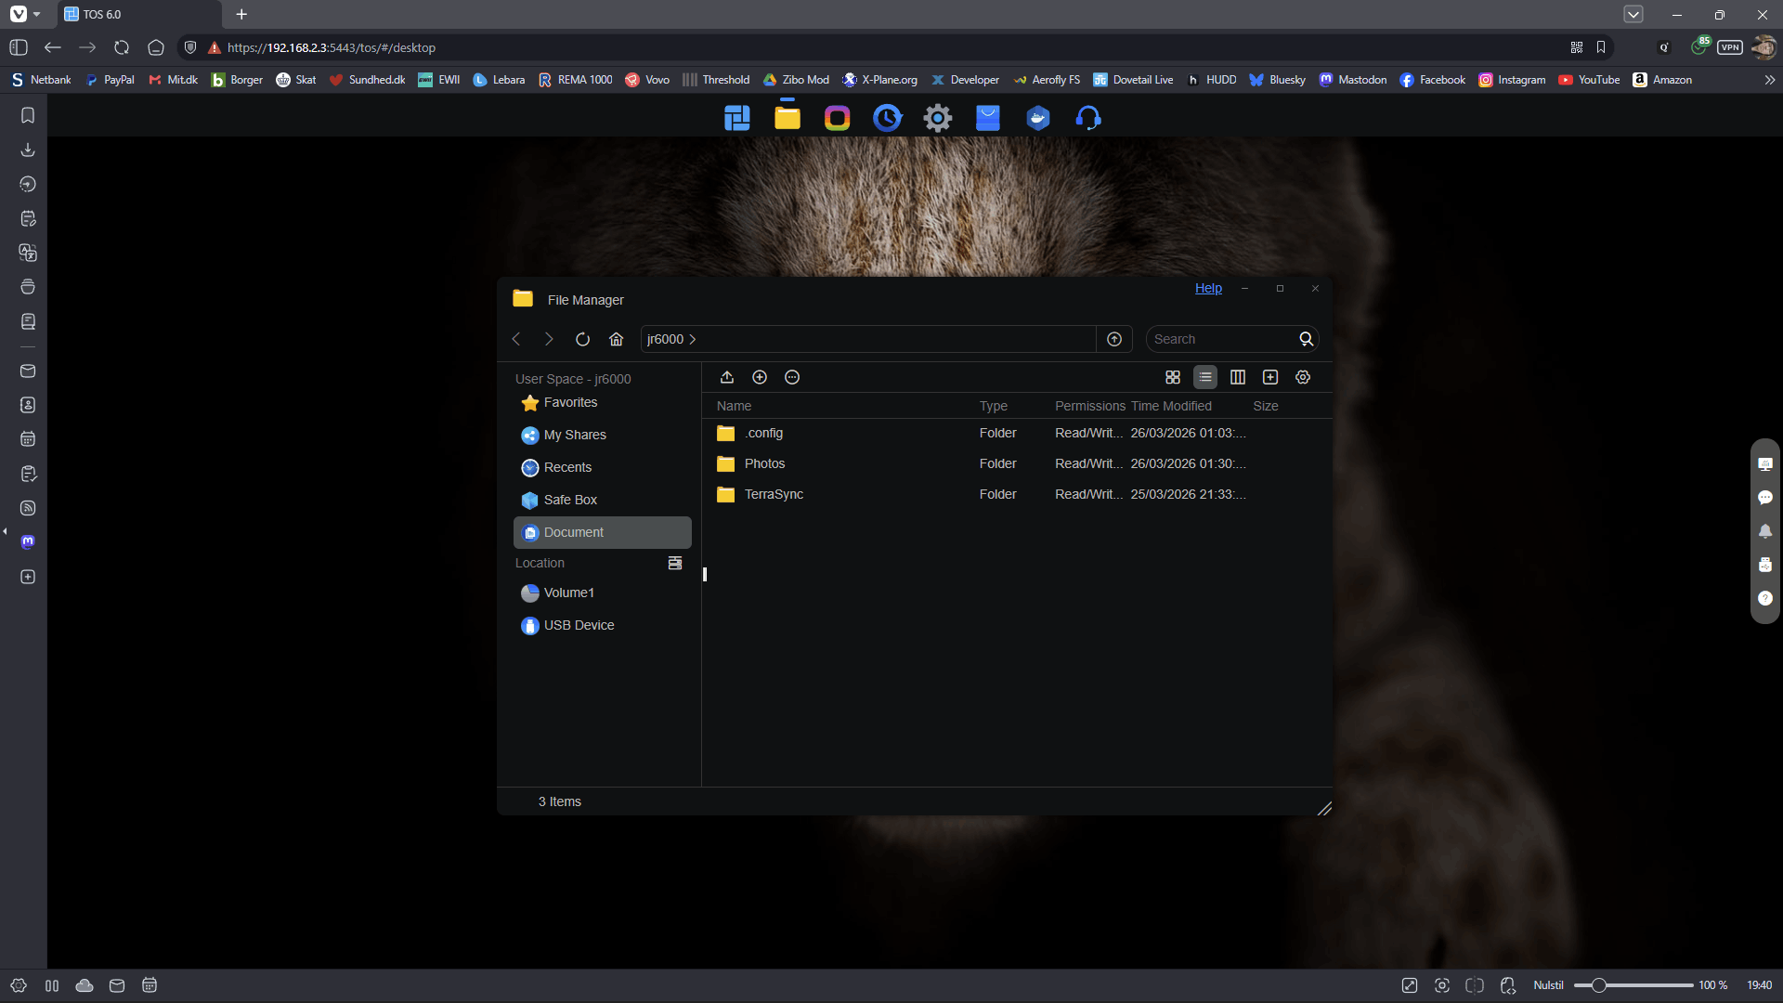Open the support headset app
1783x1003 pixels.
tap(1088, 118)
